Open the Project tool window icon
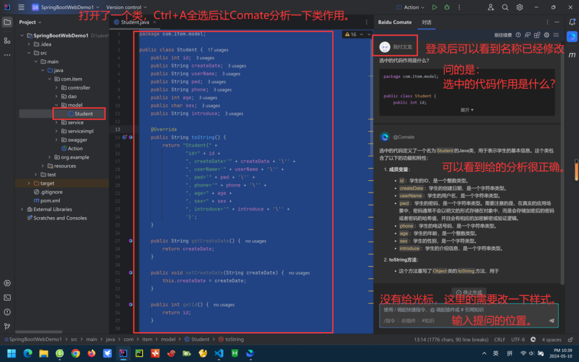Viewport: 579px width, 362px height. (7, 22)
